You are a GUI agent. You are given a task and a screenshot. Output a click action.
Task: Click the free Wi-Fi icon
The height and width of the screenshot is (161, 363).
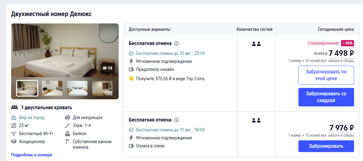pyautogui.click(x=14, y=134)
